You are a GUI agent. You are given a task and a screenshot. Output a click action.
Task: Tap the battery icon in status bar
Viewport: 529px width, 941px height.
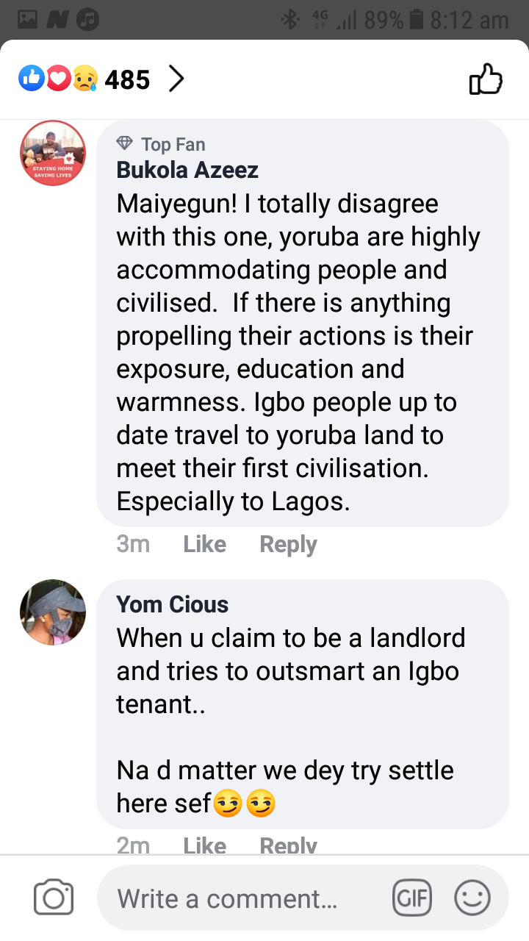(x=416, y=20)
